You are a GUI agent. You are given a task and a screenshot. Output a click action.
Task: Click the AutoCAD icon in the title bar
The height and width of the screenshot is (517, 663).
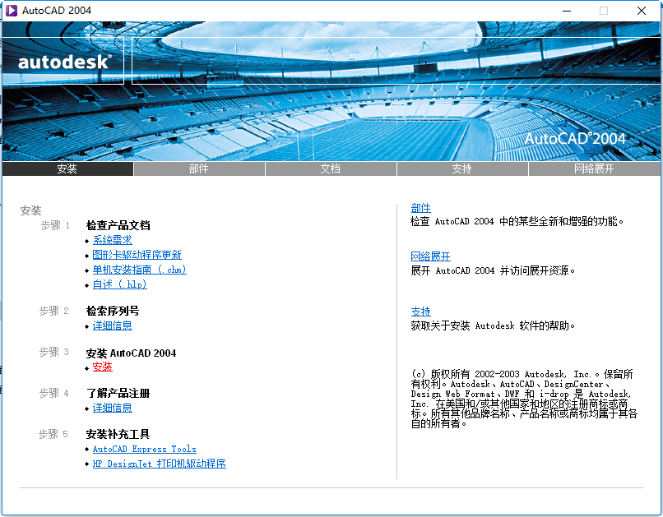(12, 11)
